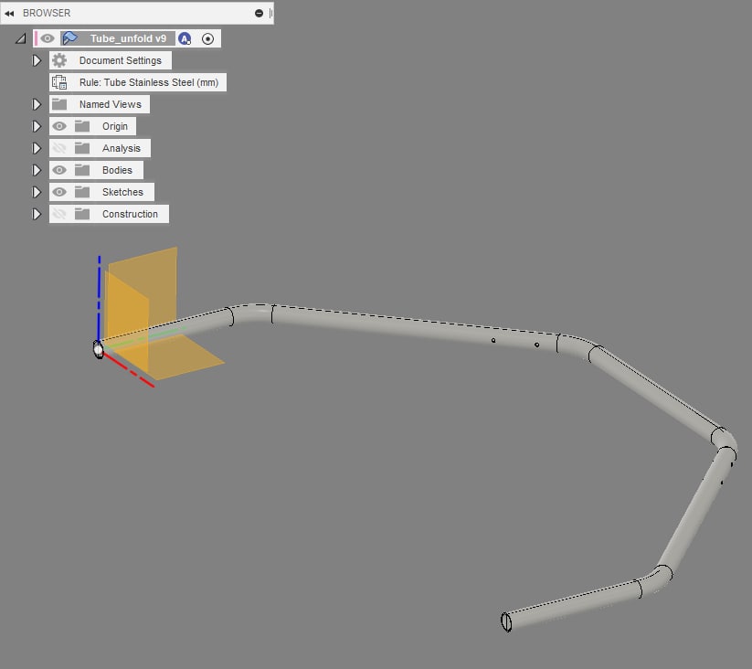752x669 pixels.
Task: Select Rule: Tube Stainless Steel (mm)
Action: click(149, 82)
